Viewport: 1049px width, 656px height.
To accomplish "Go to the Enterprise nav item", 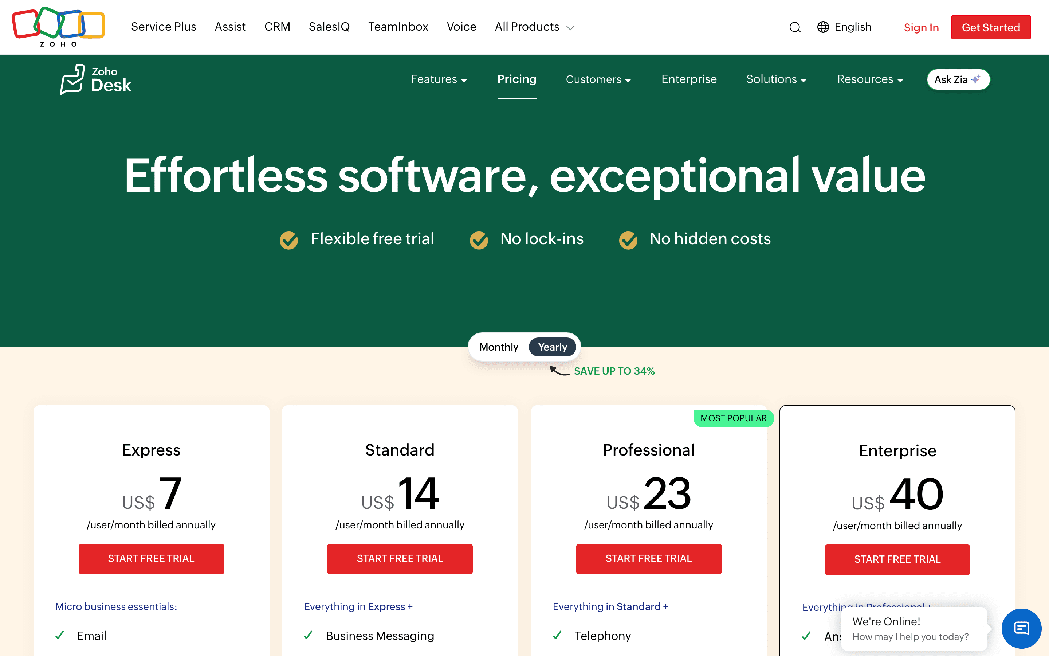I will tap(689, 79).
